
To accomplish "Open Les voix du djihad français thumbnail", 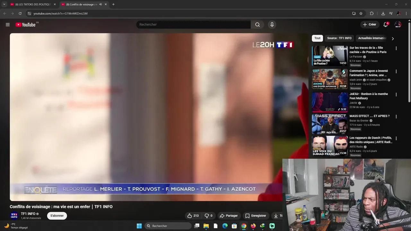I will coord(330,146).
